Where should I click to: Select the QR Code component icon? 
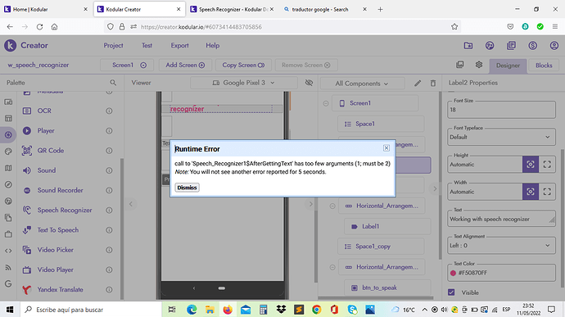pyautogui.click(x=27, y=151)
